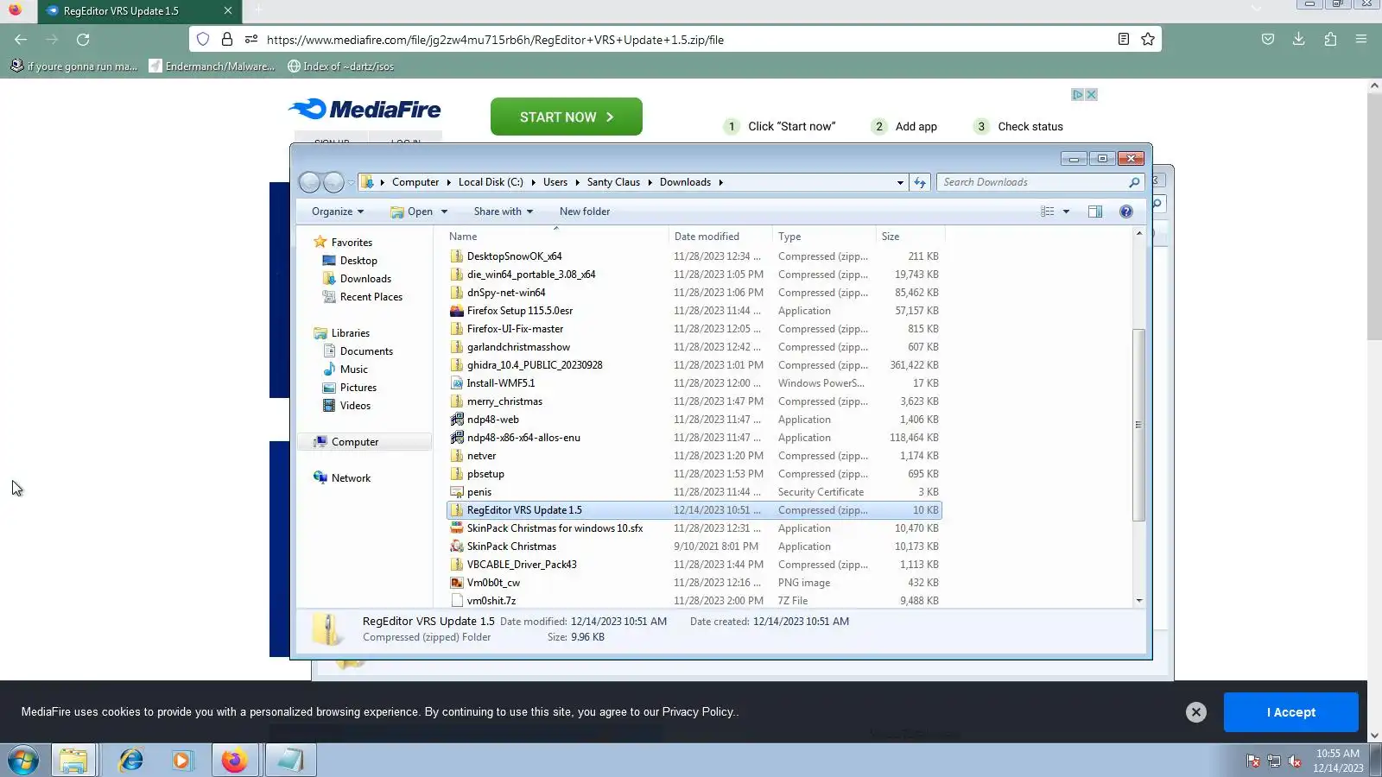Open Windows Media Player from the taskbar

(x=181, y=761)
